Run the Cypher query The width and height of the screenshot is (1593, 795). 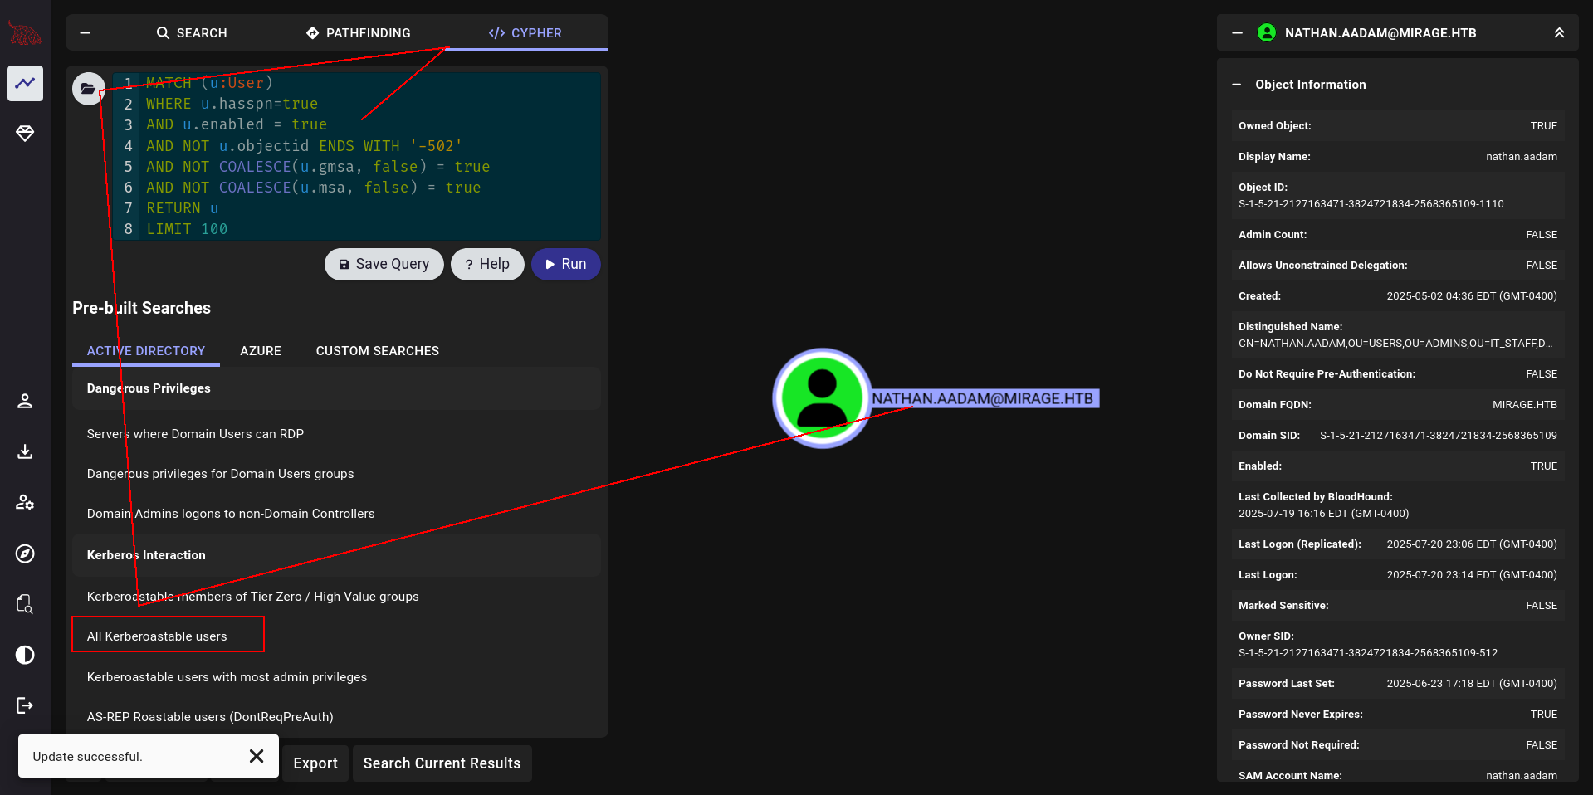click(565, 264)
